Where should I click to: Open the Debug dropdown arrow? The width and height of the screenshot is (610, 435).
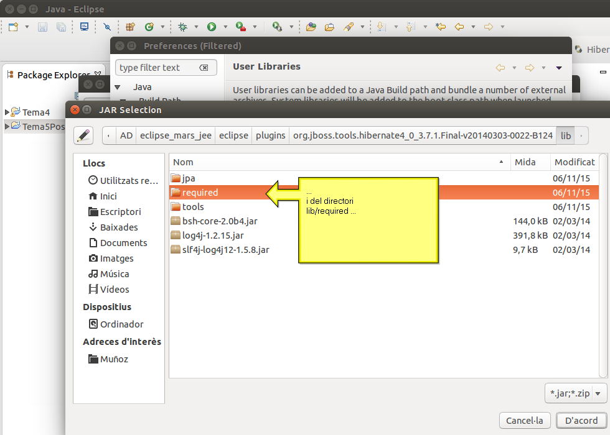tap(196, 27)
